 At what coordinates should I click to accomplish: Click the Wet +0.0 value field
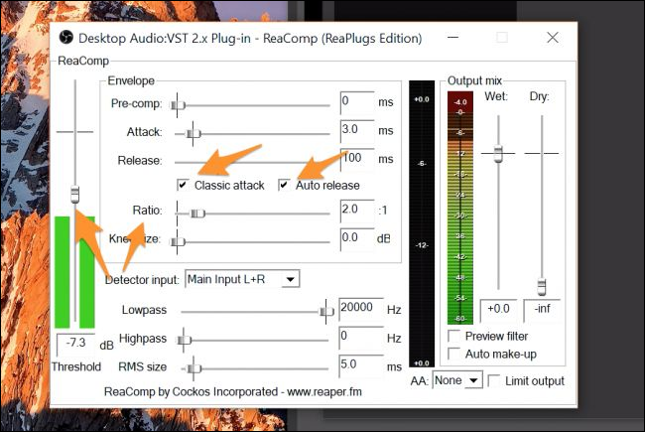(x=498, y=311)
